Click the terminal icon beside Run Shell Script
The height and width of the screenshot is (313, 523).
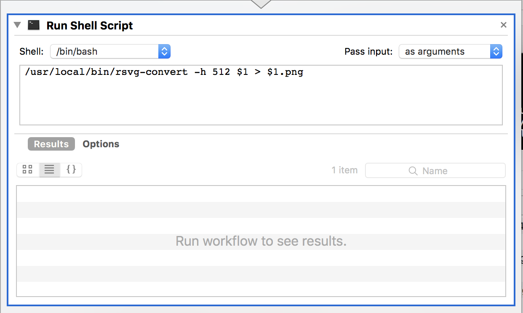pos(34,25)
